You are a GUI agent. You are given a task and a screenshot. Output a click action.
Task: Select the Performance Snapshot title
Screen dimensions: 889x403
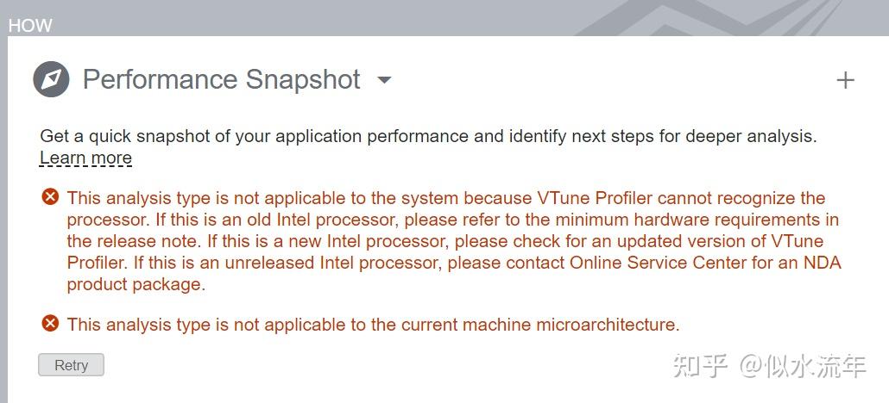[x=221, y=79]
